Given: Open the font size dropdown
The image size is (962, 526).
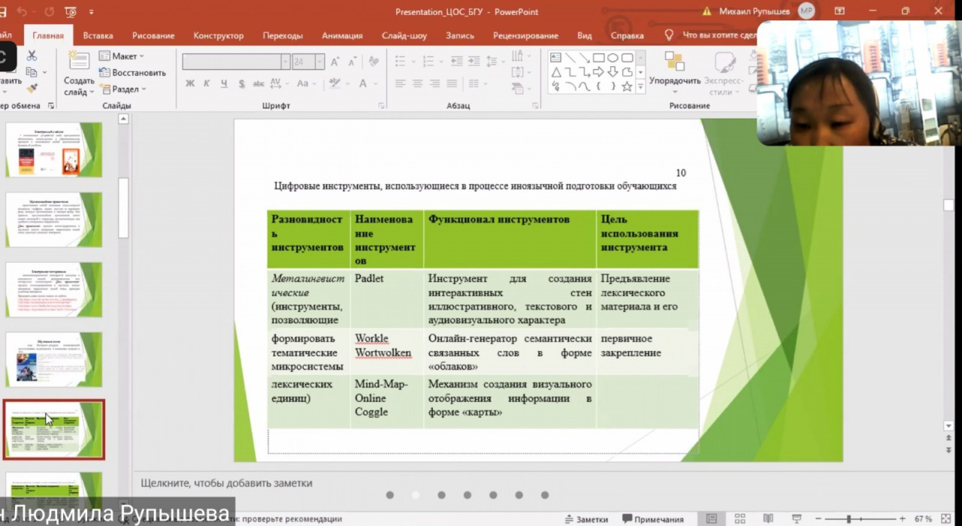Looking at the screenshot, I should (x=320, y=62).
